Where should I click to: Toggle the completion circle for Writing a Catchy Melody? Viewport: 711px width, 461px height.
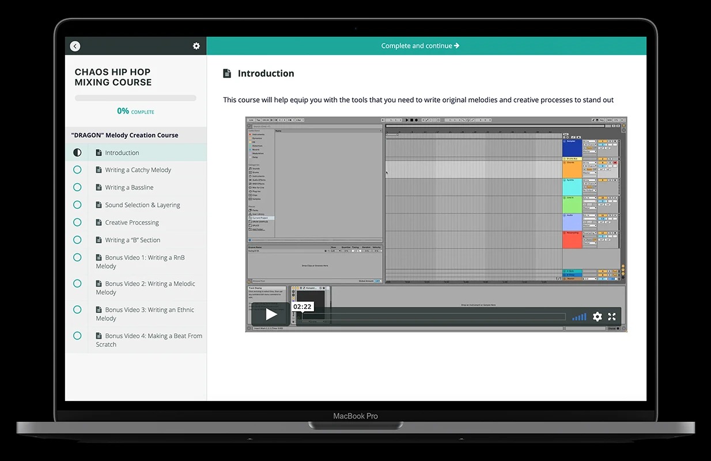pyautogui.click(x=77, y=170)
